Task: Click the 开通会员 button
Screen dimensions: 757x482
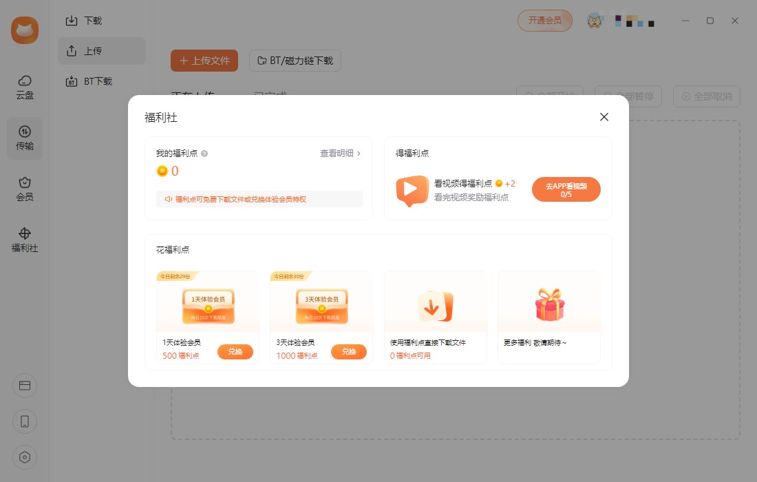Action: pos(544,20)
